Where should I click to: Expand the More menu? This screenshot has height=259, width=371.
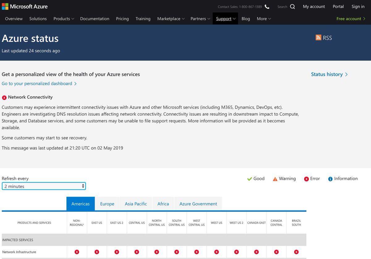[264, 19]
